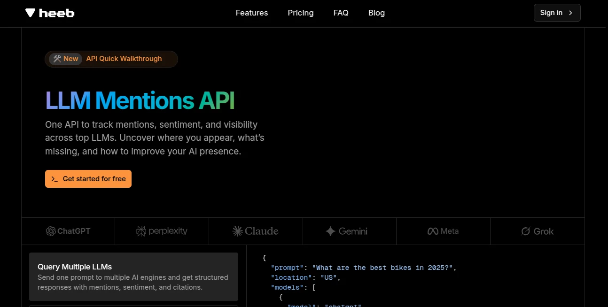Go to the Pricing page

pos(301,13)
